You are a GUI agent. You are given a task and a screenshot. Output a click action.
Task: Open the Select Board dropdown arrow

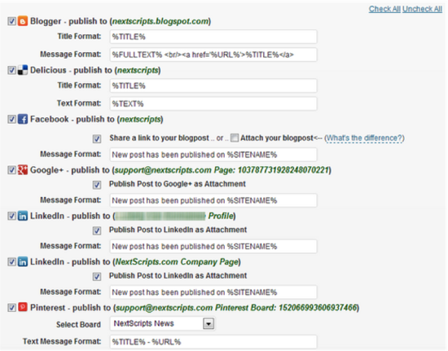tap(209, 324)
